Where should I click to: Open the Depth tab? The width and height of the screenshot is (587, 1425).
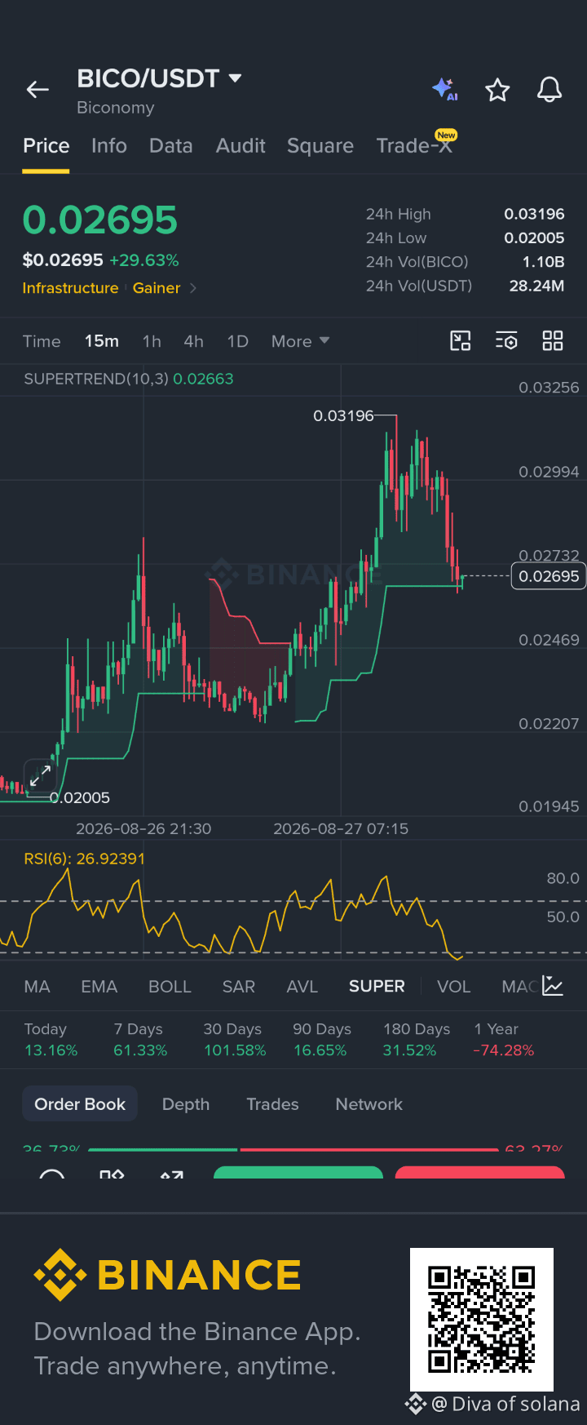pos(186,1104)
